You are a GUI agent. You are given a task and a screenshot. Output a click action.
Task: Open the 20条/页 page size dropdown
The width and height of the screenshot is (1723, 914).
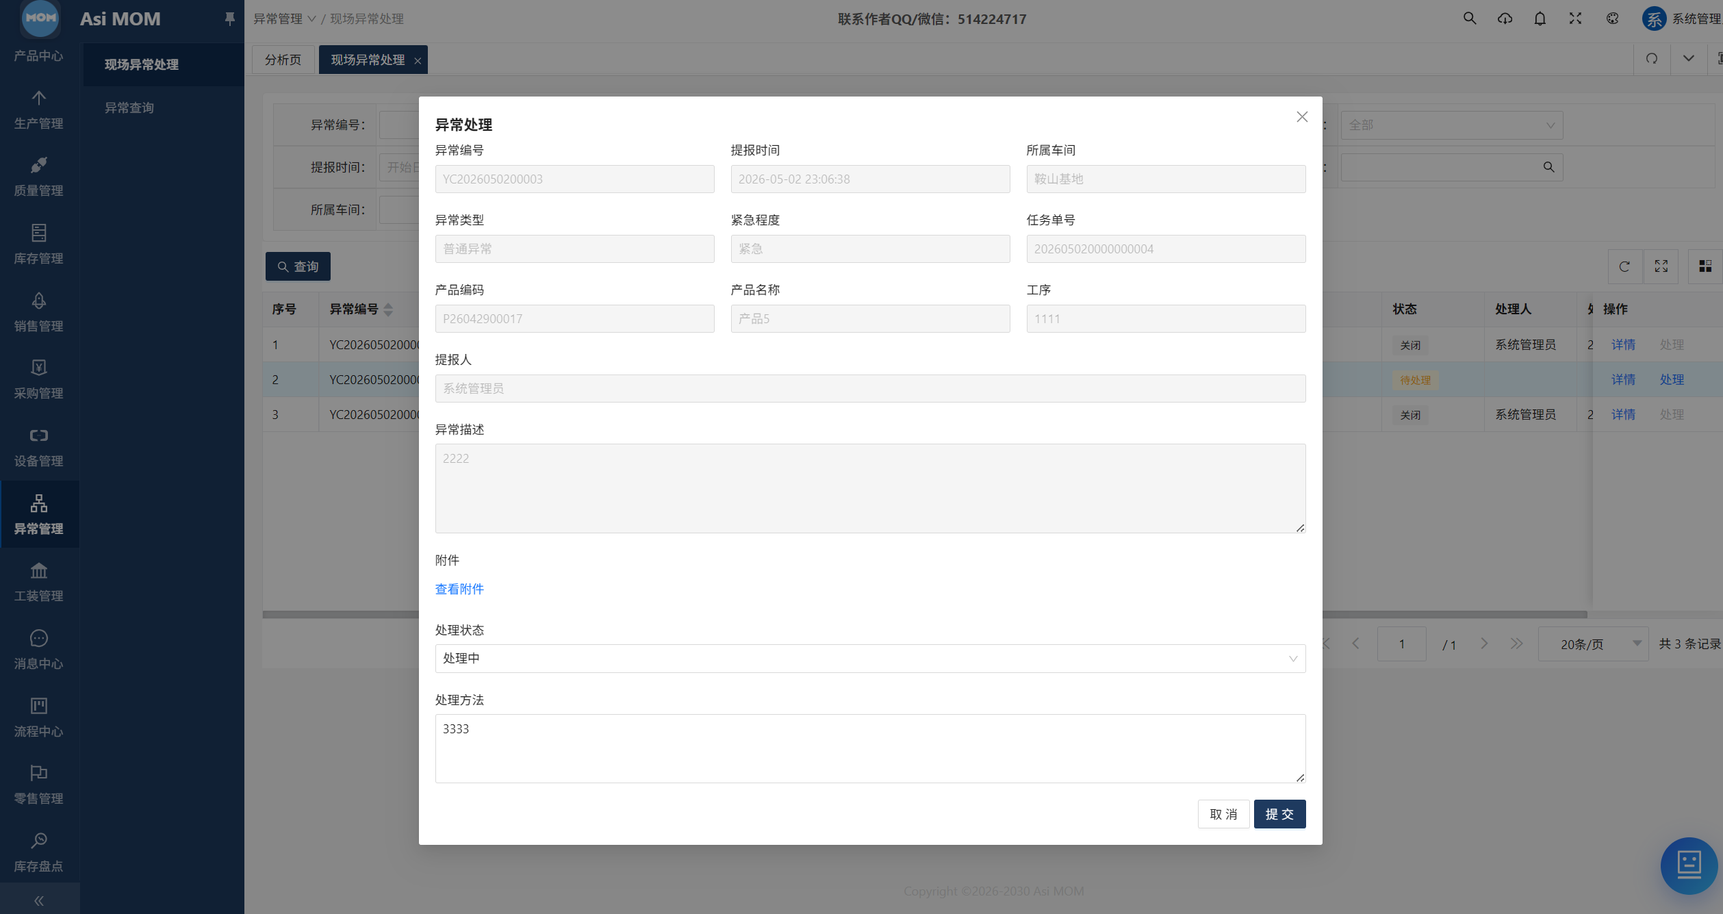1592,644
